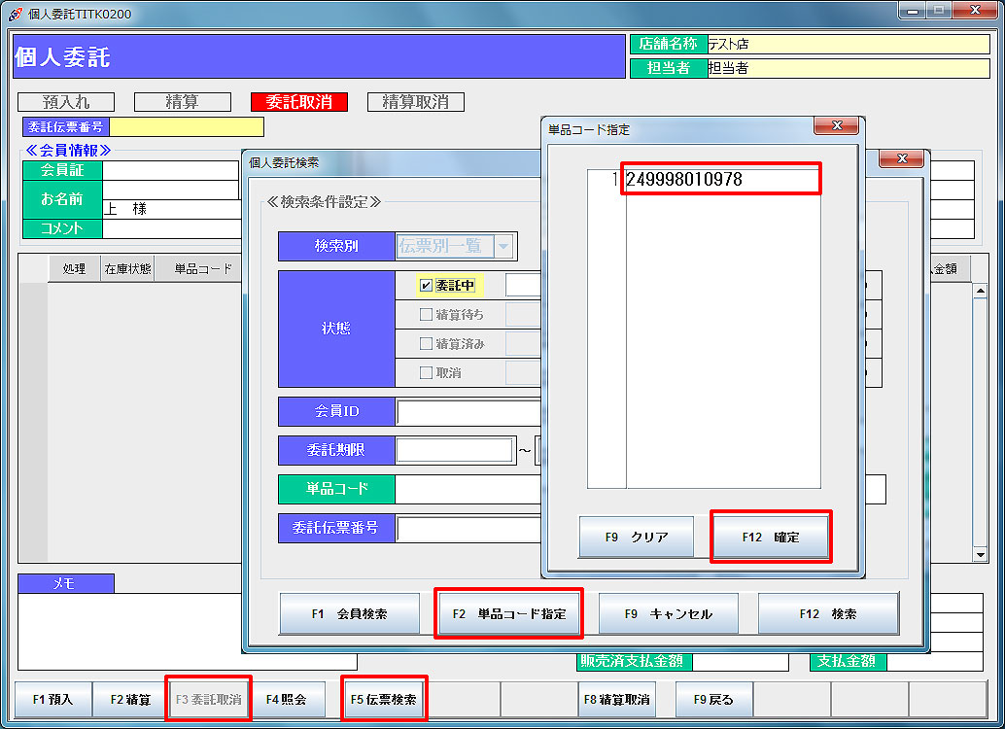Focus the 委託伝票番号 field in search dialog
This screenshot has width=1005, height=729.
pyautogui.click(x=468, y=529)
